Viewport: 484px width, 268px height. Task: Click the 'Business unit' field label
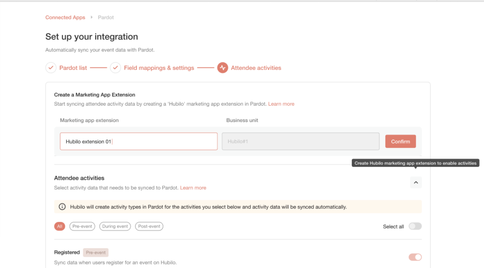[242, 120]
